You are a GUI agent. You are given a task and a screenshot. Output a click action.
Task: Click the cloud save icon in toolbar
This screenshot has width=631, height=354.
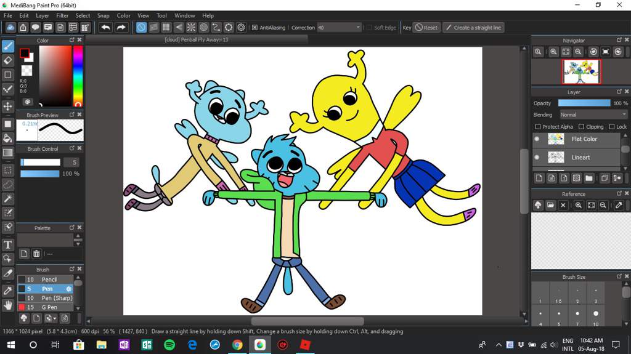pos(10,27)
